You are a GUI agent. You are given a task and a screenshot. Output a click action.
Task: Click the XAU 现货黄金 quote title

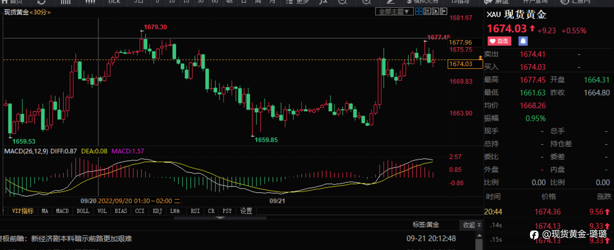pos(516,14)
